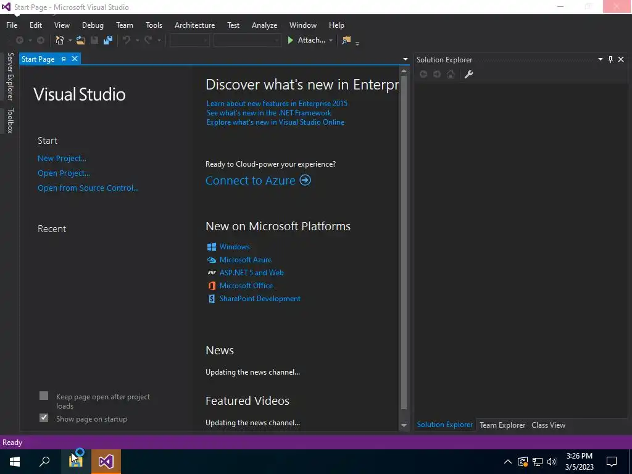Show hidden tray icons chevron

click(x=508, y=462)
